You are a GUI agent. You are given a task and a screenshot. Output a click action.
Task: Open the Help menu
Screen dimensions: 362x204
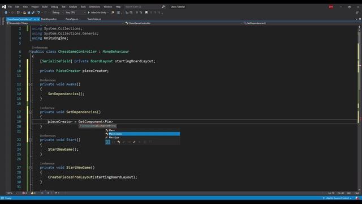point(118,7)
